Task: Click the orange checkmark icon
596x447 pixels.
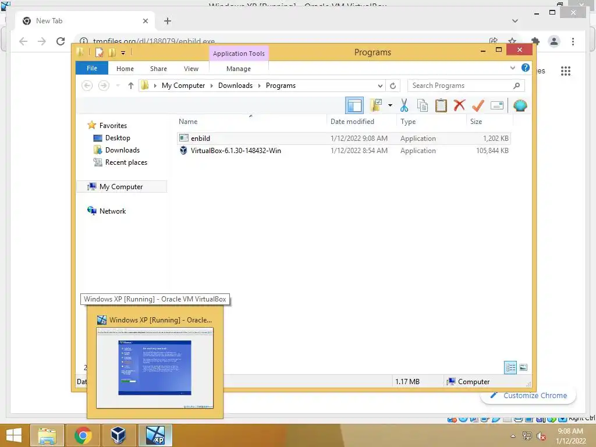Action: click(478, 105)
